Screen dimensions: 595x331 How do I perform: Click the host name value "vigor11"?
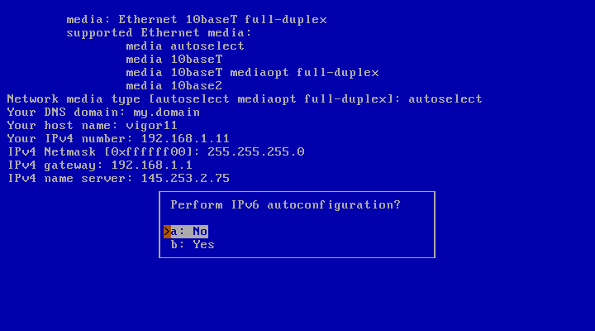coord(152,125)
